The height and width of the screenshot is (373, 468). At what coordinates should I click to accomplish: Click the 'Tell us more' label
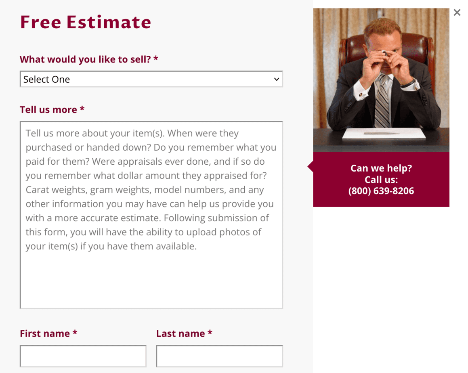point(52,109)
